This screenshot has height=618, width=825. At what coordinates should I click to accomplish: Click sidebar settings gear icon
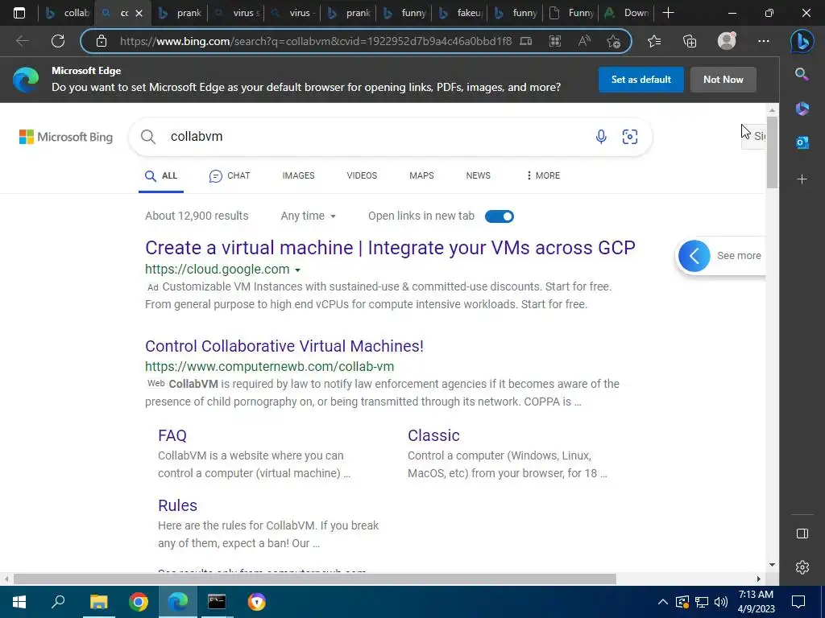point(802,567)
